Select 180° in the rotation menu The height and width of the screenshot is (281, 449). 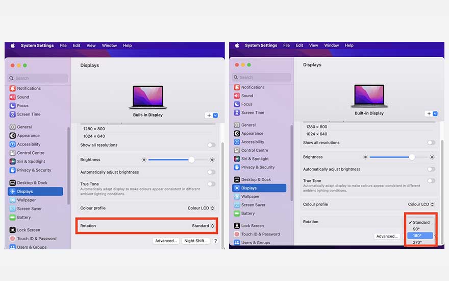[x=420, y=236]
